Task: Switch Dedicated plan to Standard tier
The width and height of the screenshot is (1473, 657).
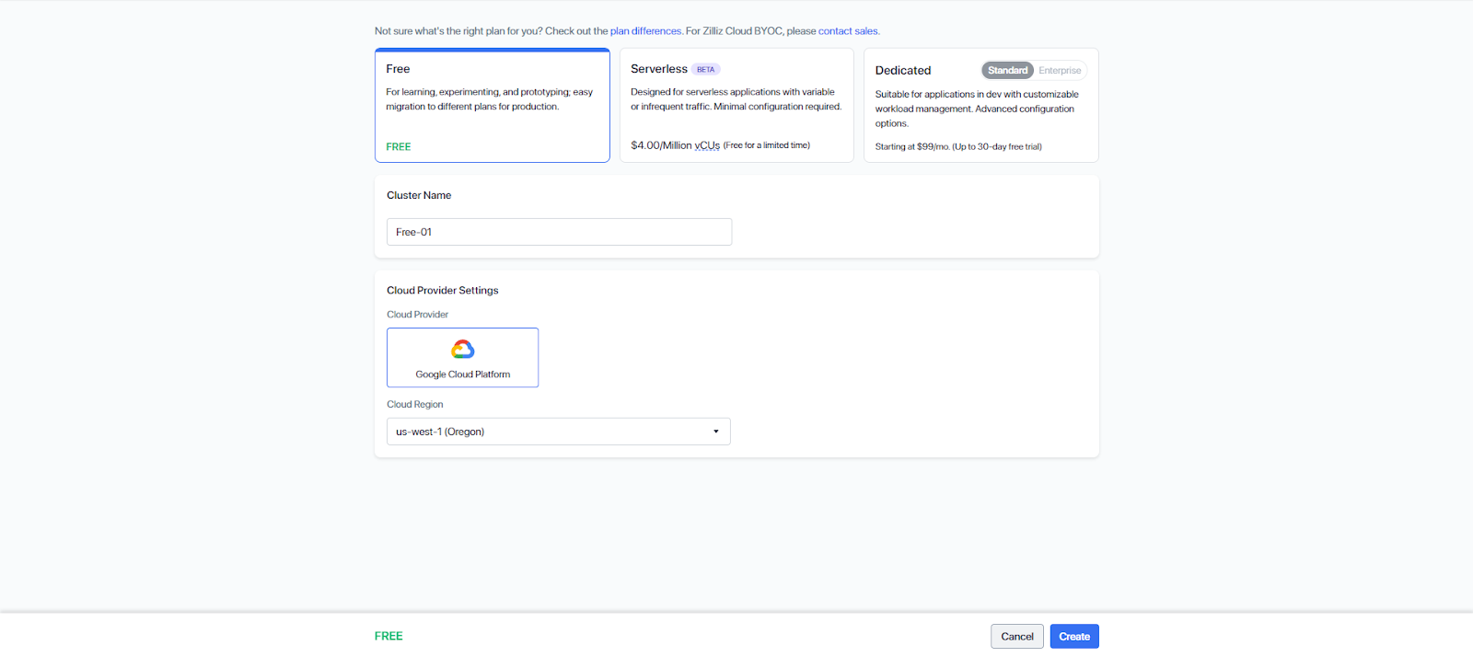Action: pos(1007,71)
